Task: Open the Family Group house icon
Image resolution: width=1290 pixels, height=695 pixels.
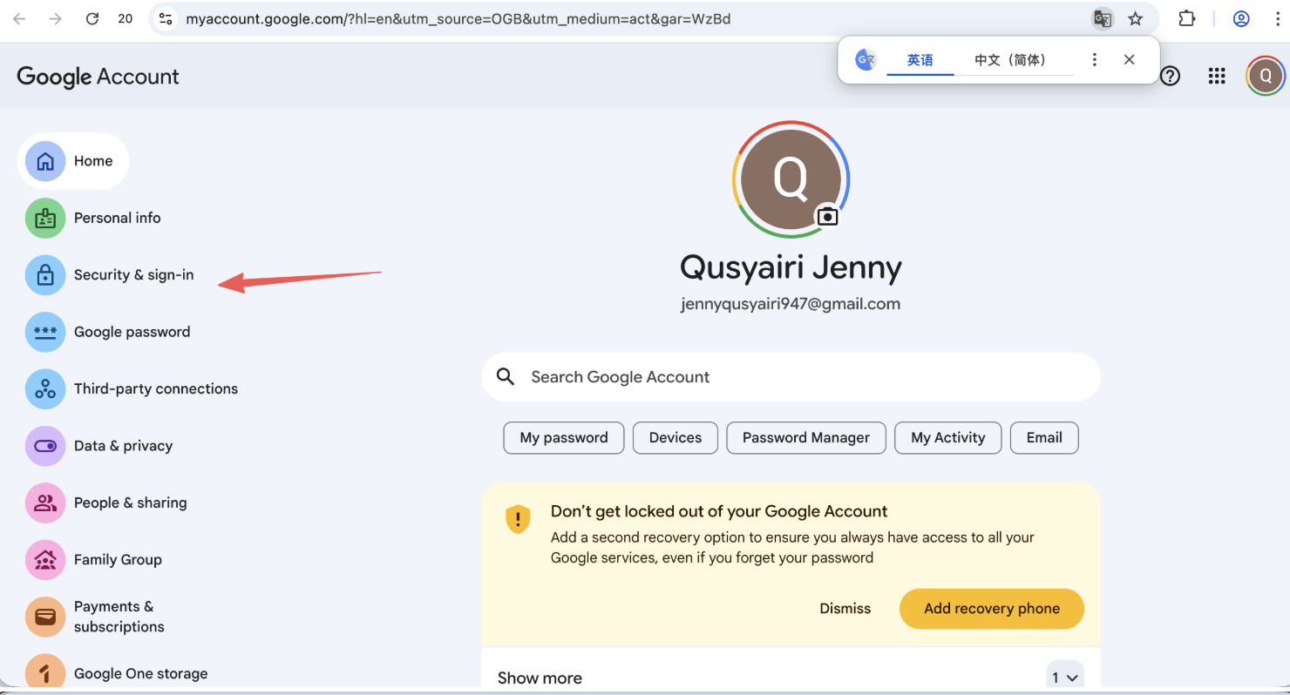Action: (x=45, y=560)
